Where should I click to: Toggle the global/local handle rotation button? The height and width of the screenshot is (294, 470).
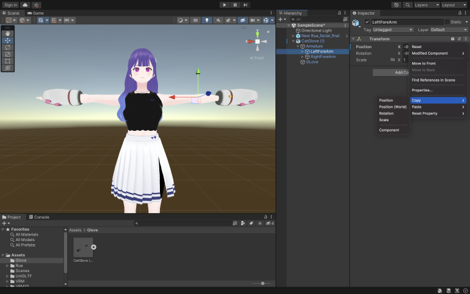pyautogui.click(x=24, y=20)
